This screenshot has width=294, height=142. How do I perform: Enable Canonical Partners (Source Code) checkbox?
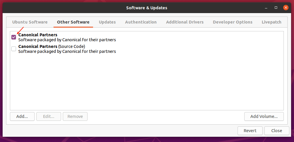tap(14, 49)
